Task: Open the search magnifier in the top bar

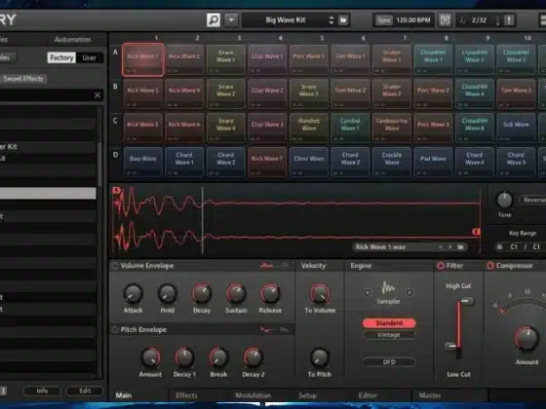Action: point(214,20)
